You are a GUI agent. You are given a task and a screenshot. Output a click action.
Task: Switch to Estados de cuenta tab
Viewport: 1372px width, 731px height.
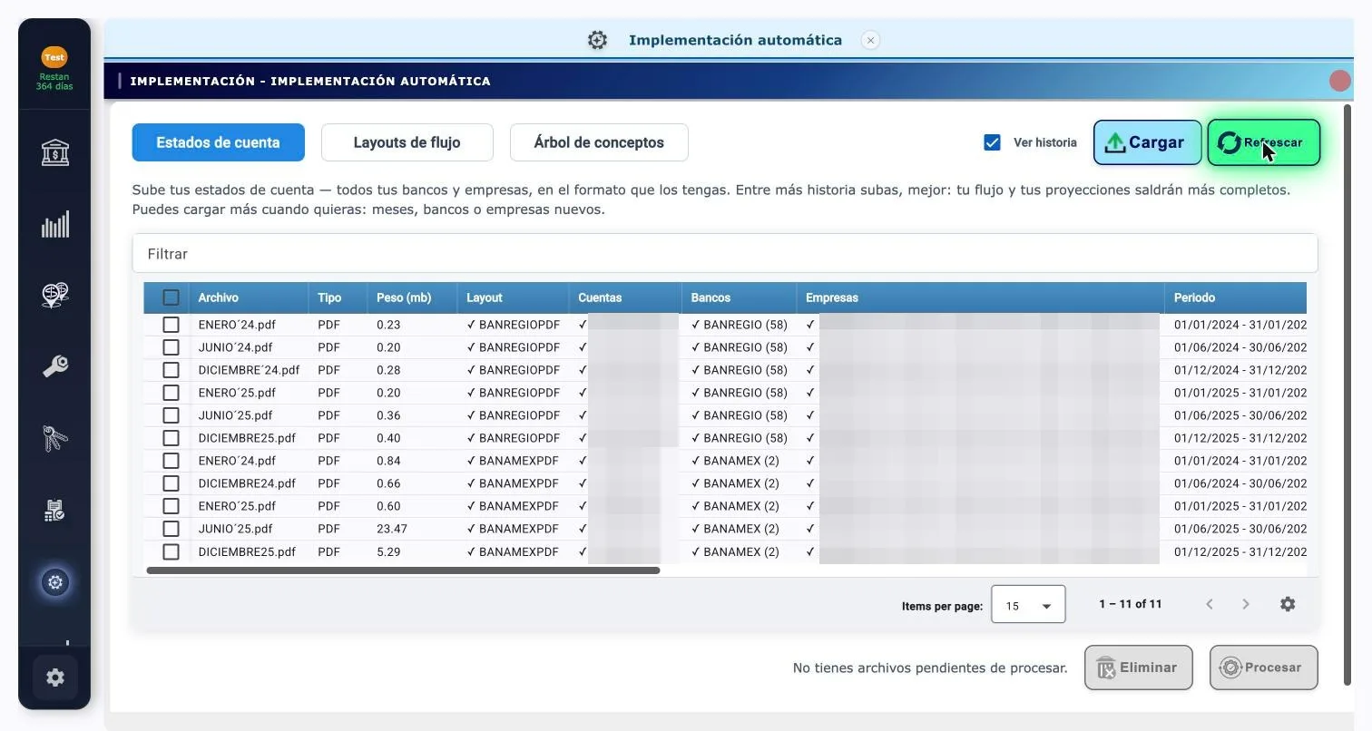[218, 142]
